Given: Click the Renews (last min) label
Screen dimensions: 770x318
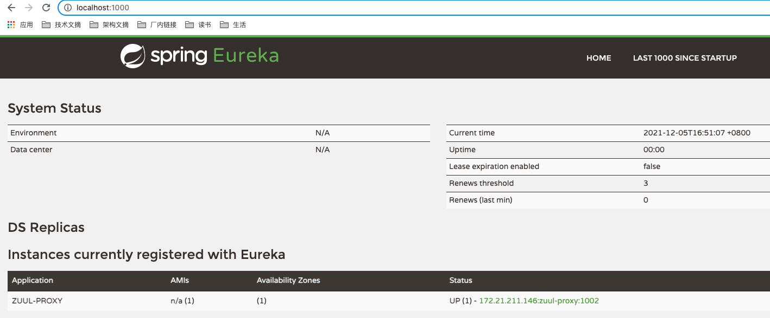Looking at the screenshot, I should click(x=481, y=200).
